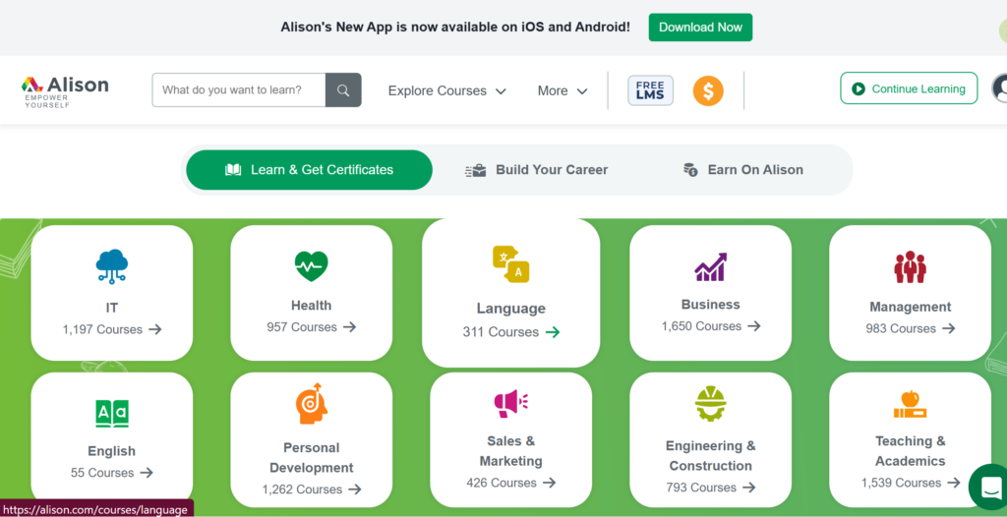Open the Engineering & Construction category title
1007x517 pixels.
pyautogui.click(x=710, y=455)
